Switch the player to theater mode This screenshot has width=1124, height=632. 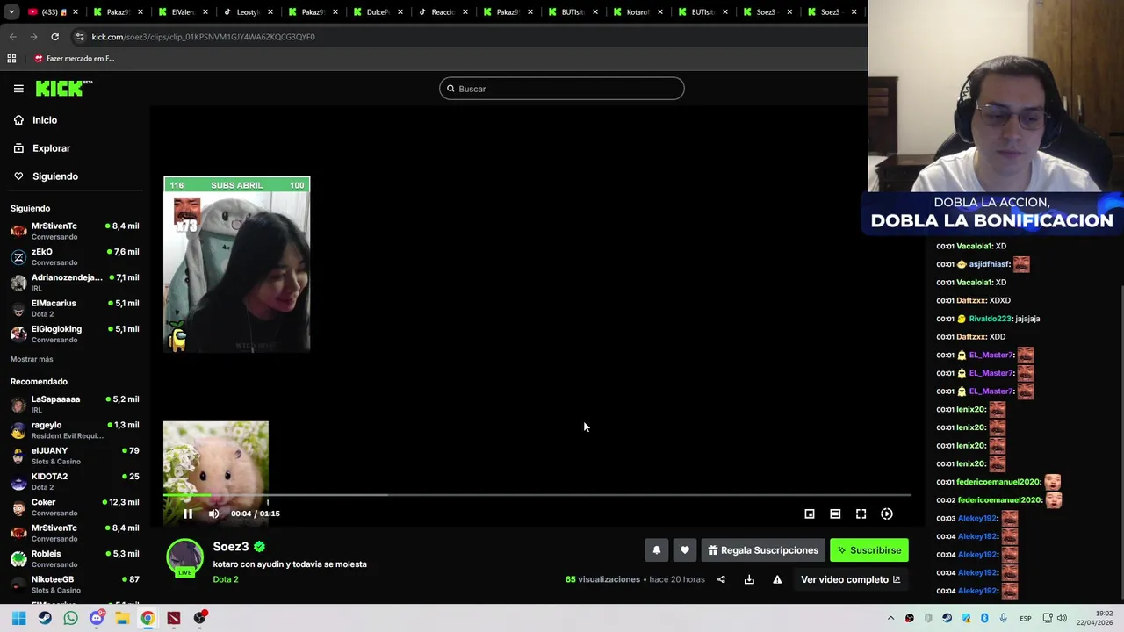point(835,513)
